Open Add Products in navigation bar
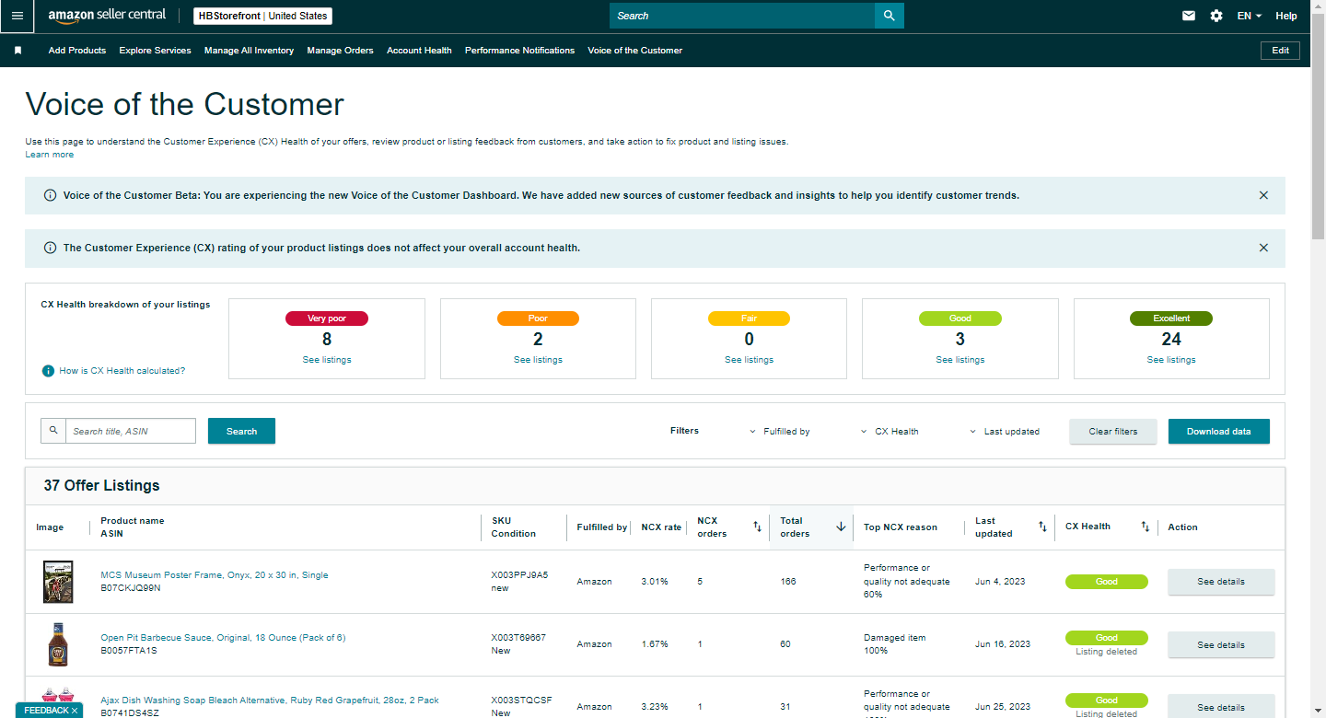The width and height of the screenshot is (1326, 718). click(77, 51)
